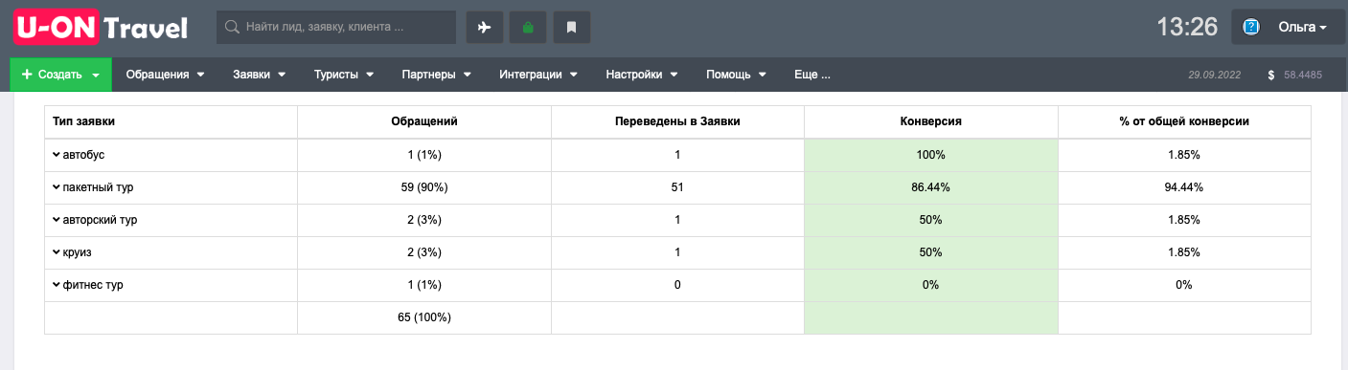Open the Заявки menu
The width and height of the screenshot is (1348, 370).
tap(259, 75)
